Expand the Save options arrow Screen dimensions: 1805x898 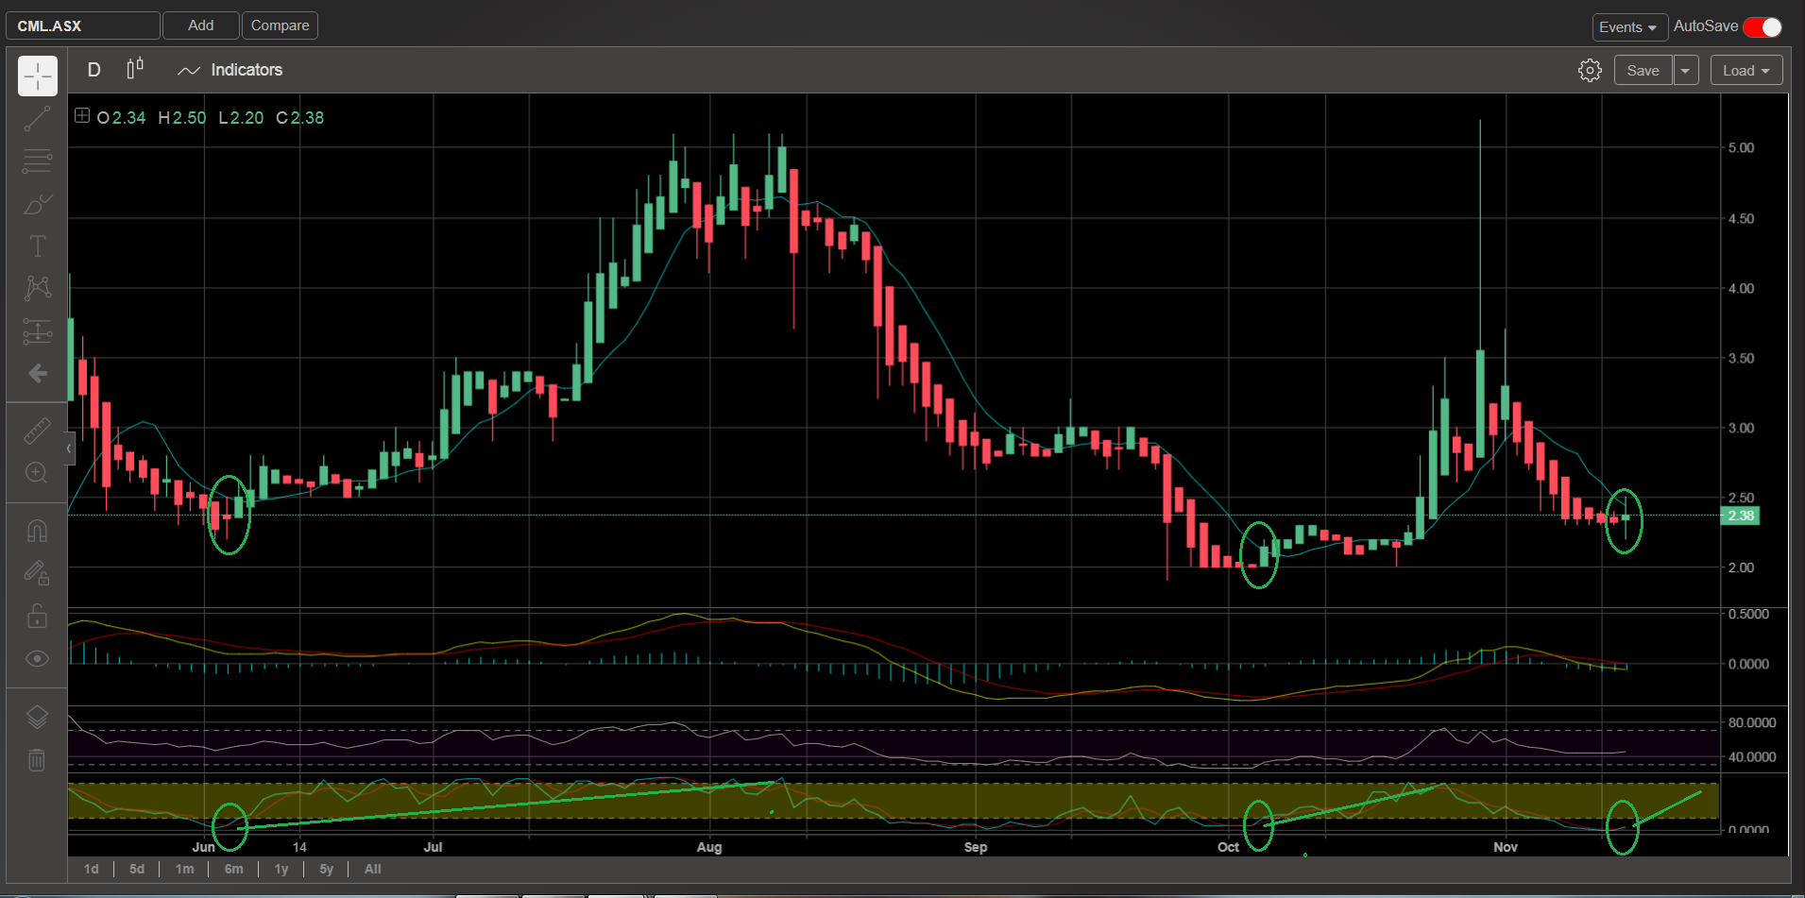pyautogui.click(x=1686, y=71)
